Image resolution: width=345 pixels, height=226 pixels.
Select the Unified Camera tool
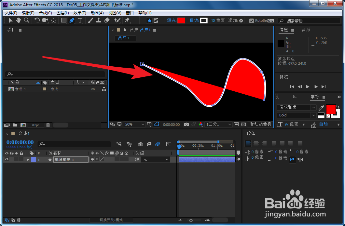(45, 20)
